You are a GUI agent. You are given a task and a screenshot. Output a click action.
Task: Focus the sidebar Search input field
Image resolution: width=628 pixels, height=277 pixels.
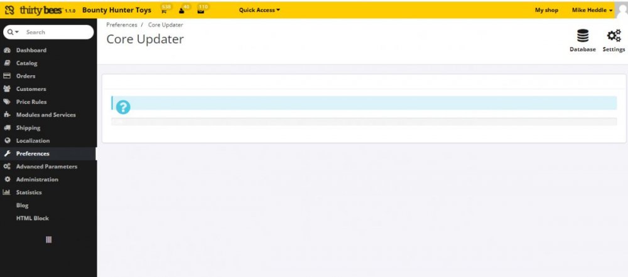click(x=57, y=32)
